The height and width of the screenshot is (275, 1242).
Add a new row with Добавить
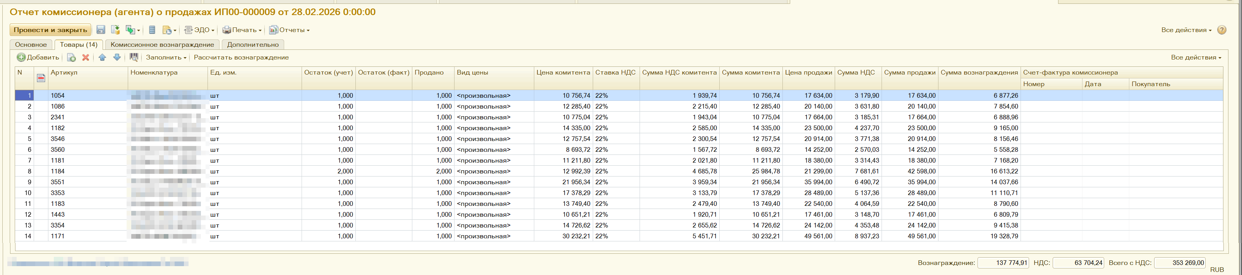(x=38, y=58)
